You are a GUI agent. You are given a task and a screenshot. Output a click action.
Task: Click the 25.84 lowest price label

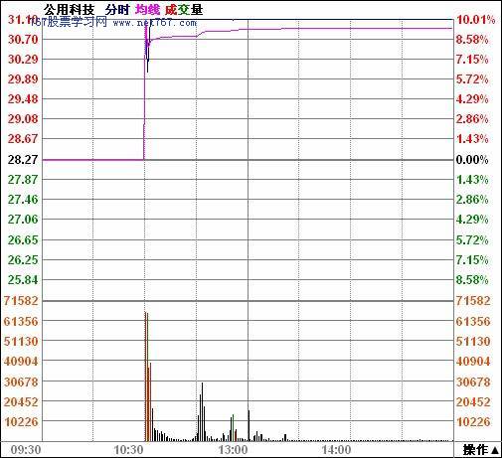pyautogui.click(x=23, y=280)
